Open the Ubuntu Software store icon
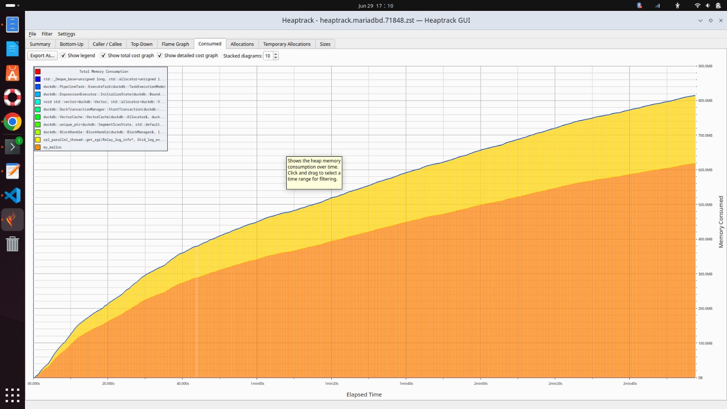The height and width of the screenshot is (409, 727). tap(12, 73)
